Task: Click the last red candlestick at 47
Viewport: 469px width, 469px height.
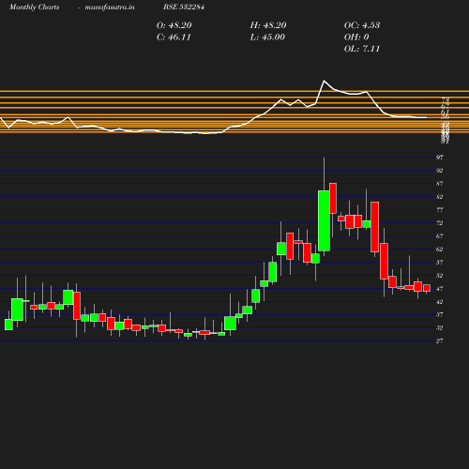Action: click(x=427, y=288)
